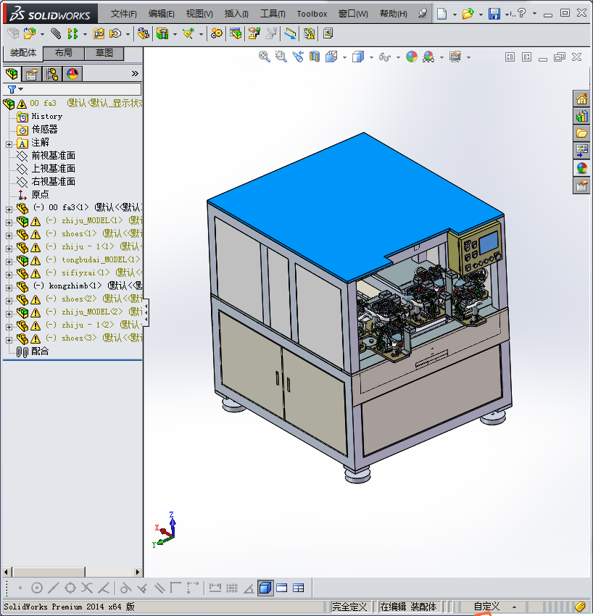This screenshot has height=616, width=593.
Task: Click the Reference Geometry icon
Action: pos(188,34)
